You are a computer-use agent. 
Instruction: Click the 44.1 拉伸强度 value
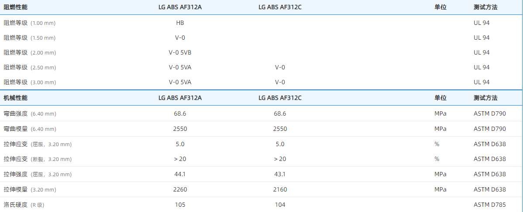pyautogui.click(x=180, y=174)
